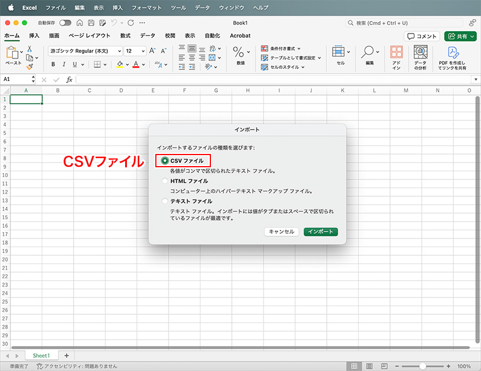Image resolution: width=481 pixels, height=371 pixels.
Task: Click the yellow fill color swatch icon
Action: pyautogui.click(x=120, y=64)
